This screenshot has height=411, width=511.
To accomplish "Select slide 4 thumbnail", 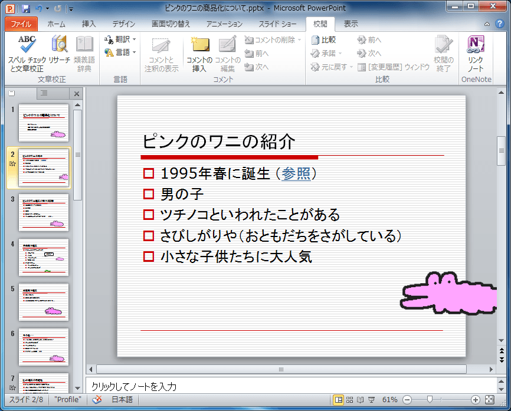I will coord(44,257).
